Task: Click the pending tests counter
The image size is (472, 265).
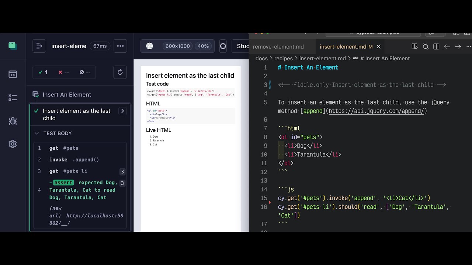Action: click(85, 73)
